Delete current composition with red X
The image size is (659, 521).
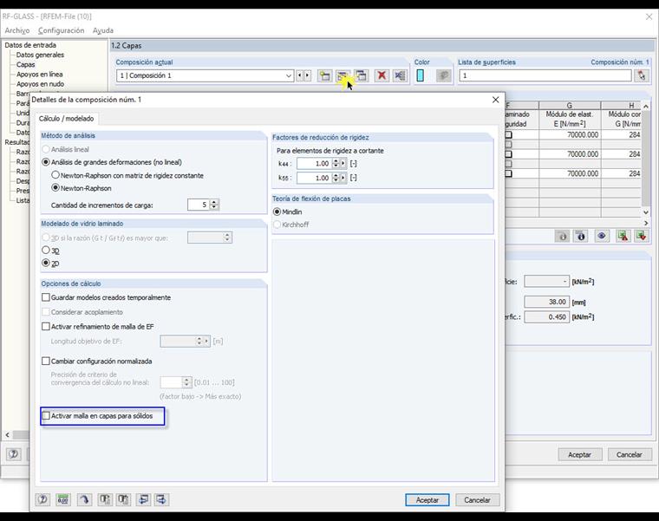pyautogui.click(x=382, y=75)
